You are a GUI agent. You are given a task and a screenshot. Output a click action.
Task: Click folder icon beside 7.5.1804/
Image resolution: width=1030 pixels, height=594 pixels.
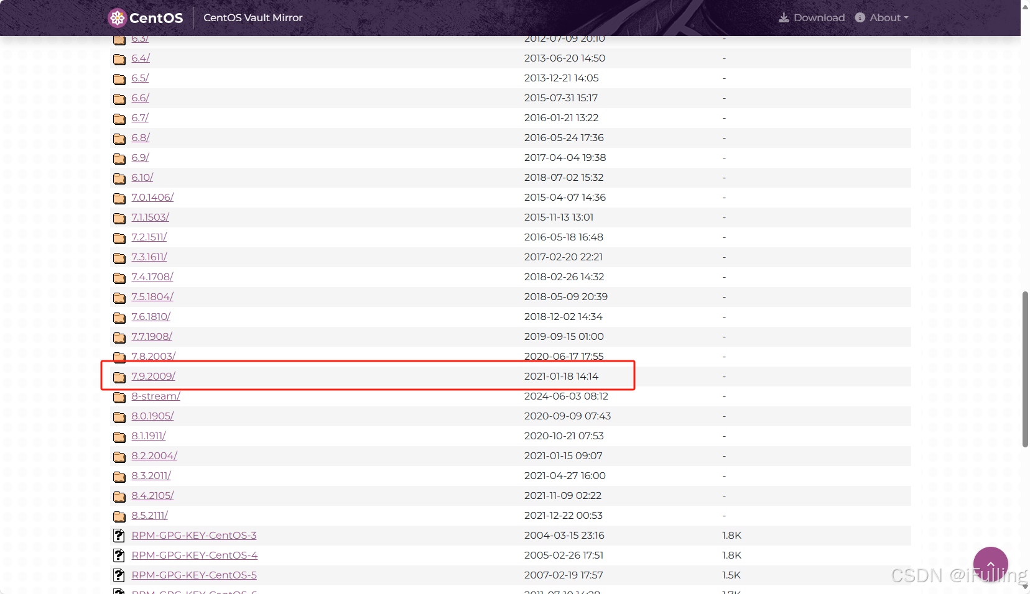pyautogui.click(x=119, y=298)
